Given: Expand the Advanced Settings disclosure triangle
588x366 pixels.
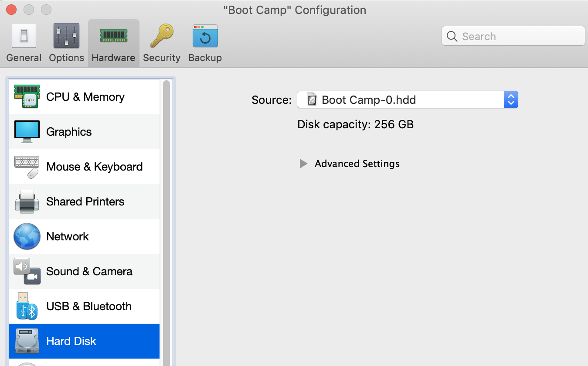Looking at the screenshot, I should tap(303, 164).
